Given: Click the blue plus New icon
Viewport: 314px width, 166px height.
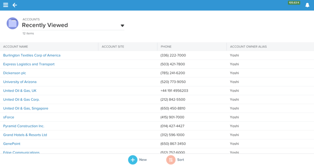Looking at the screenshot, I should pos(133,160).
